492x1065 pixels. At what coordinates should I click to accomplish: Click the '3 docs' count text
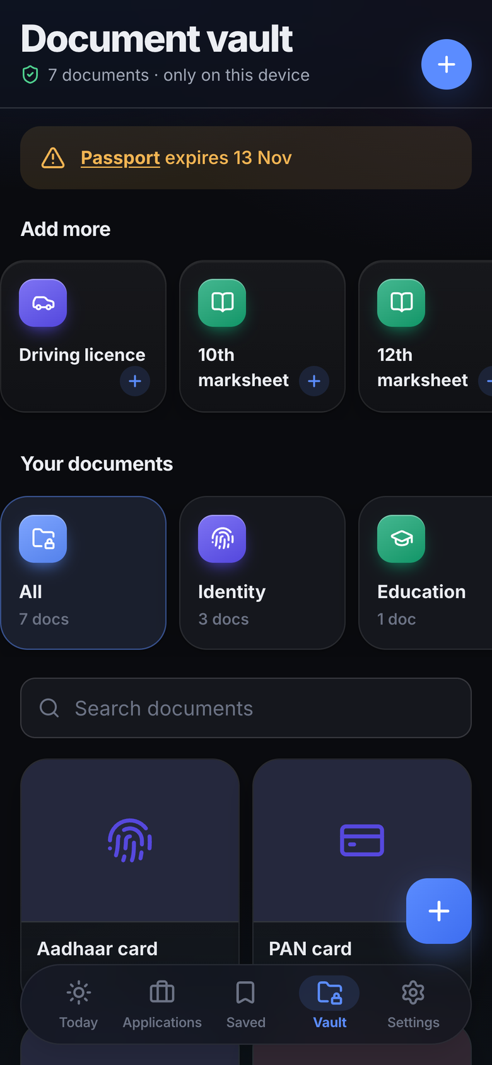[223, 619]
